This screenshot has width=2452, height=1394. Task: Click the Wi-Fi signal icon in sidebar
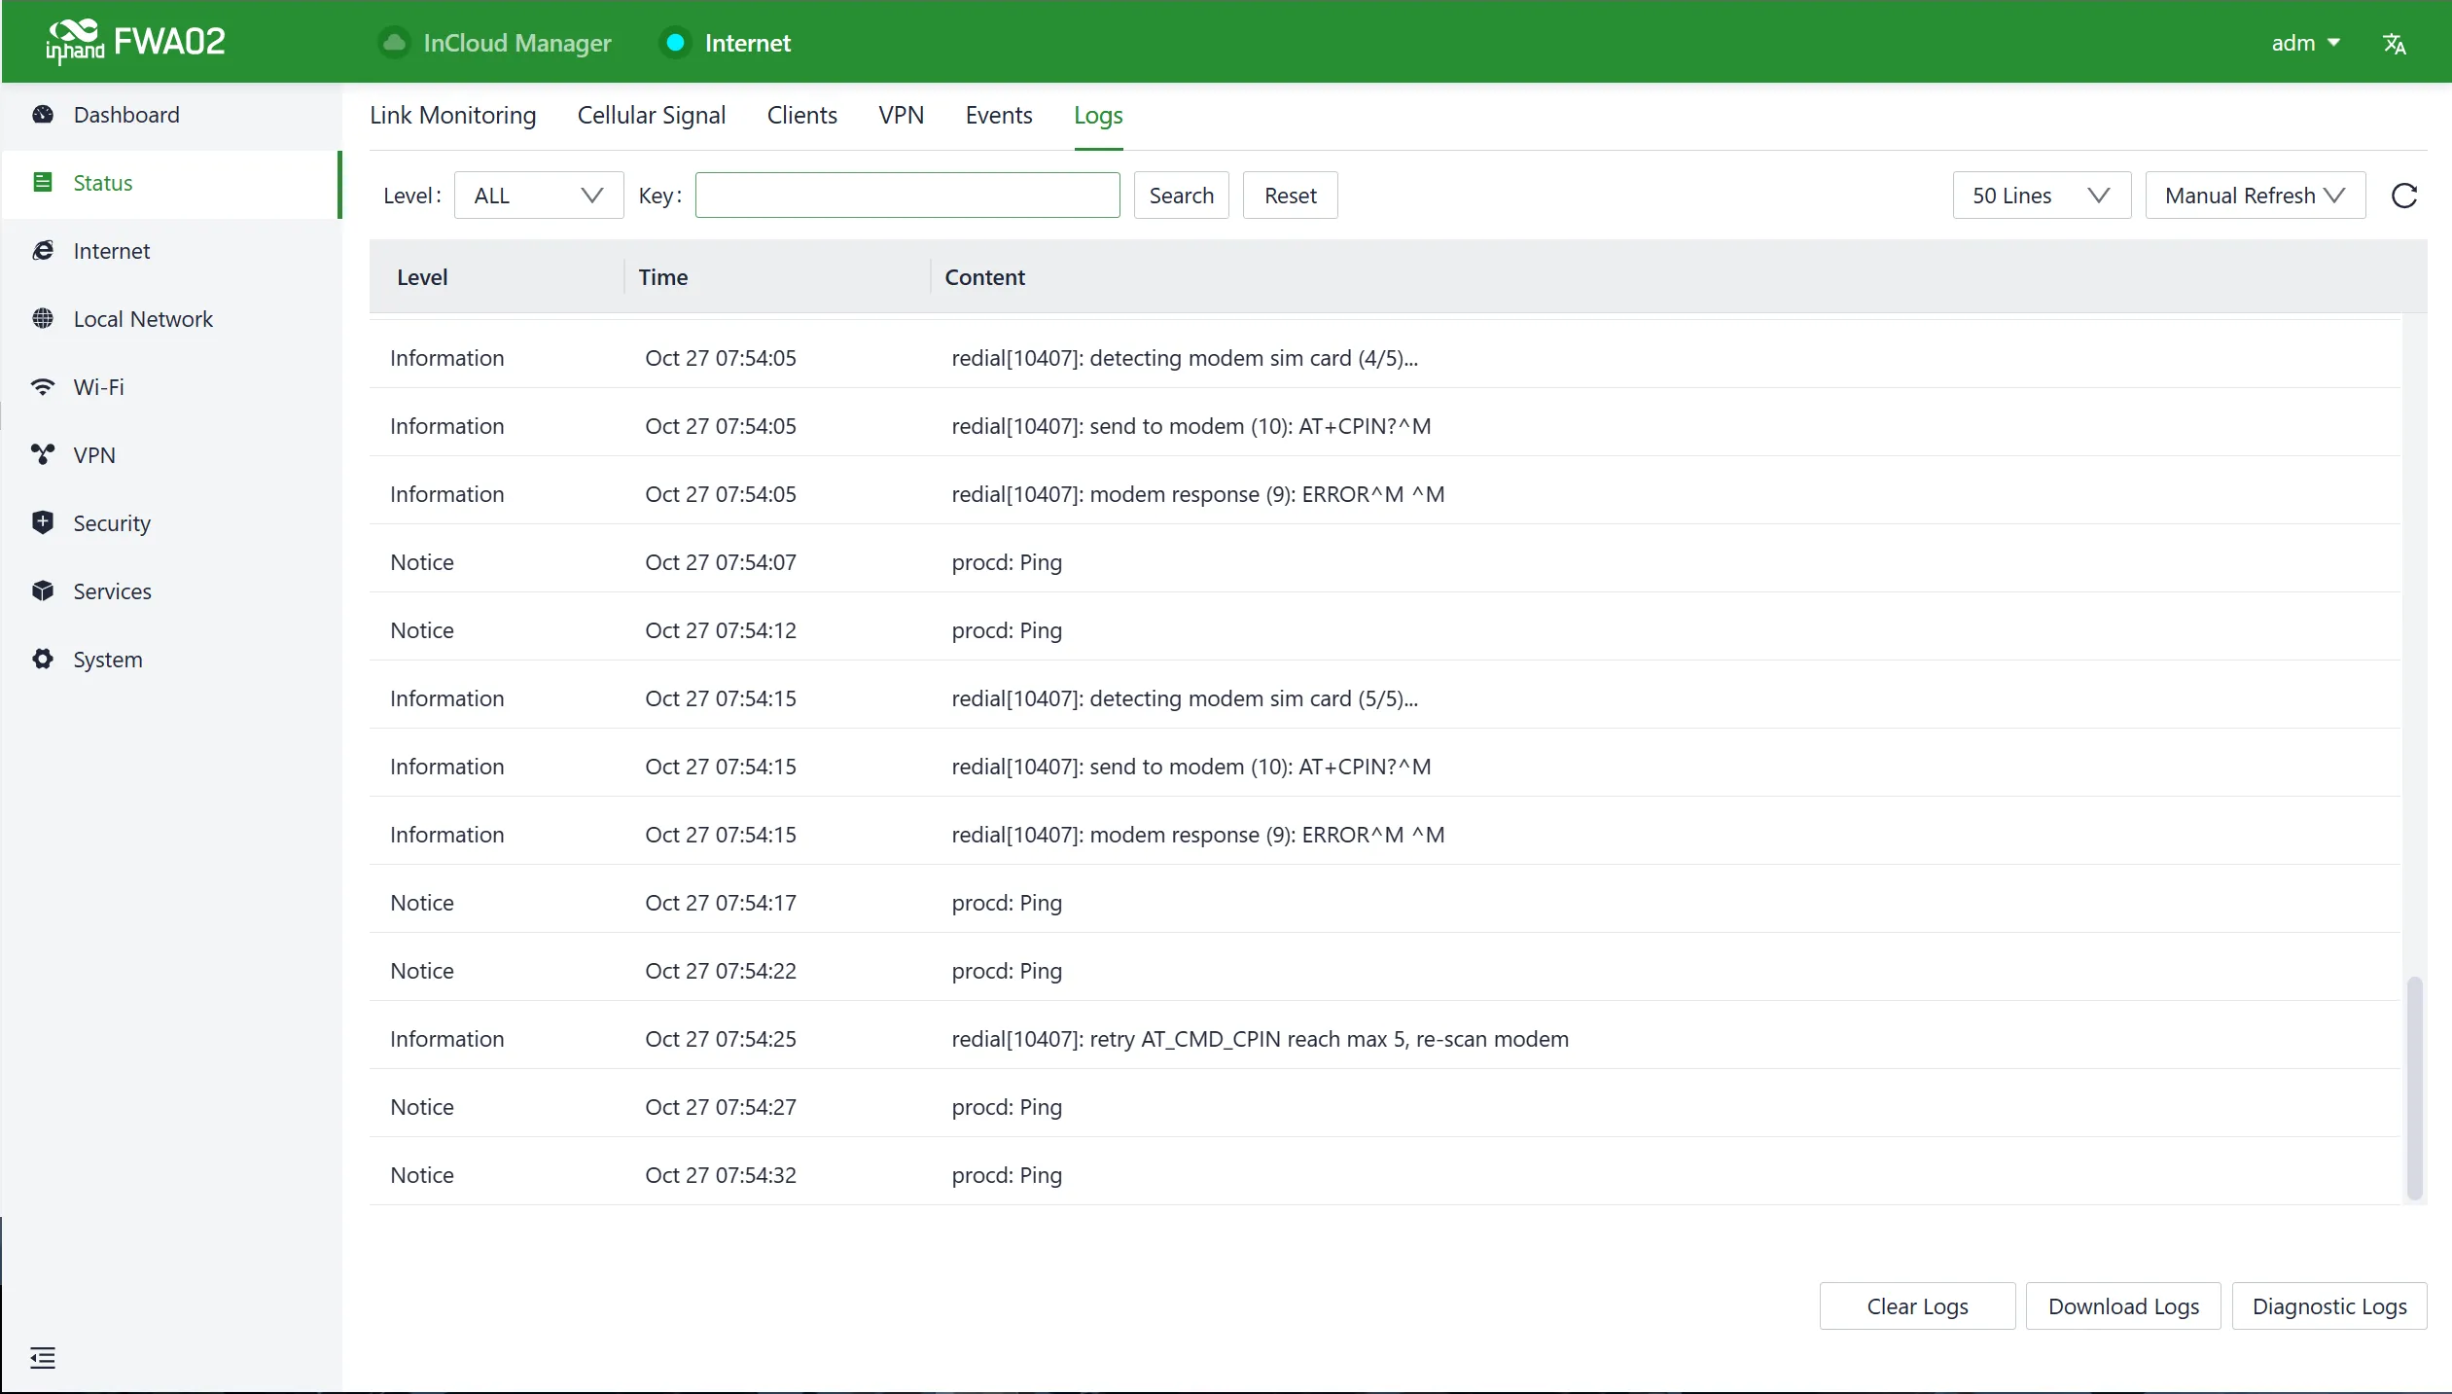click(43, 387)
